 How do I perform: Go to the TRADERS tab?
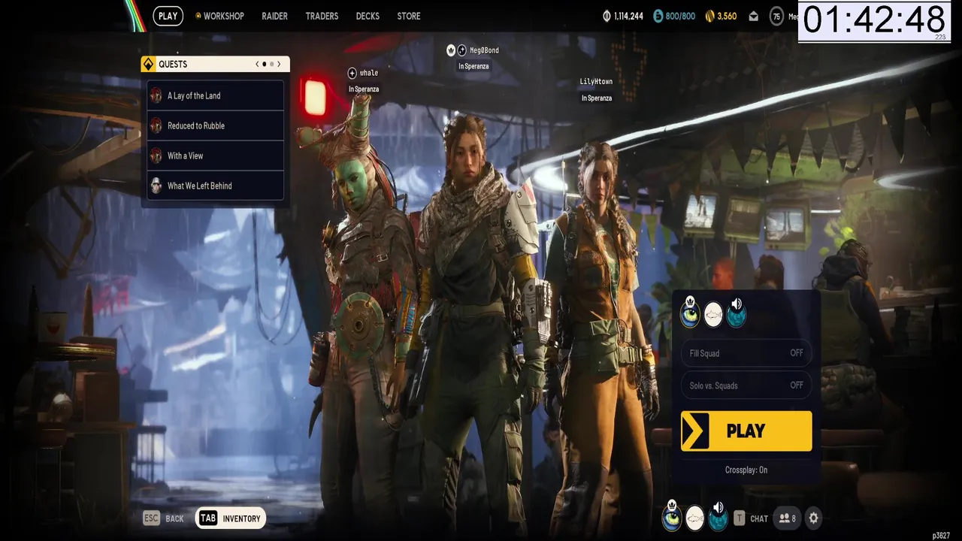322,16
